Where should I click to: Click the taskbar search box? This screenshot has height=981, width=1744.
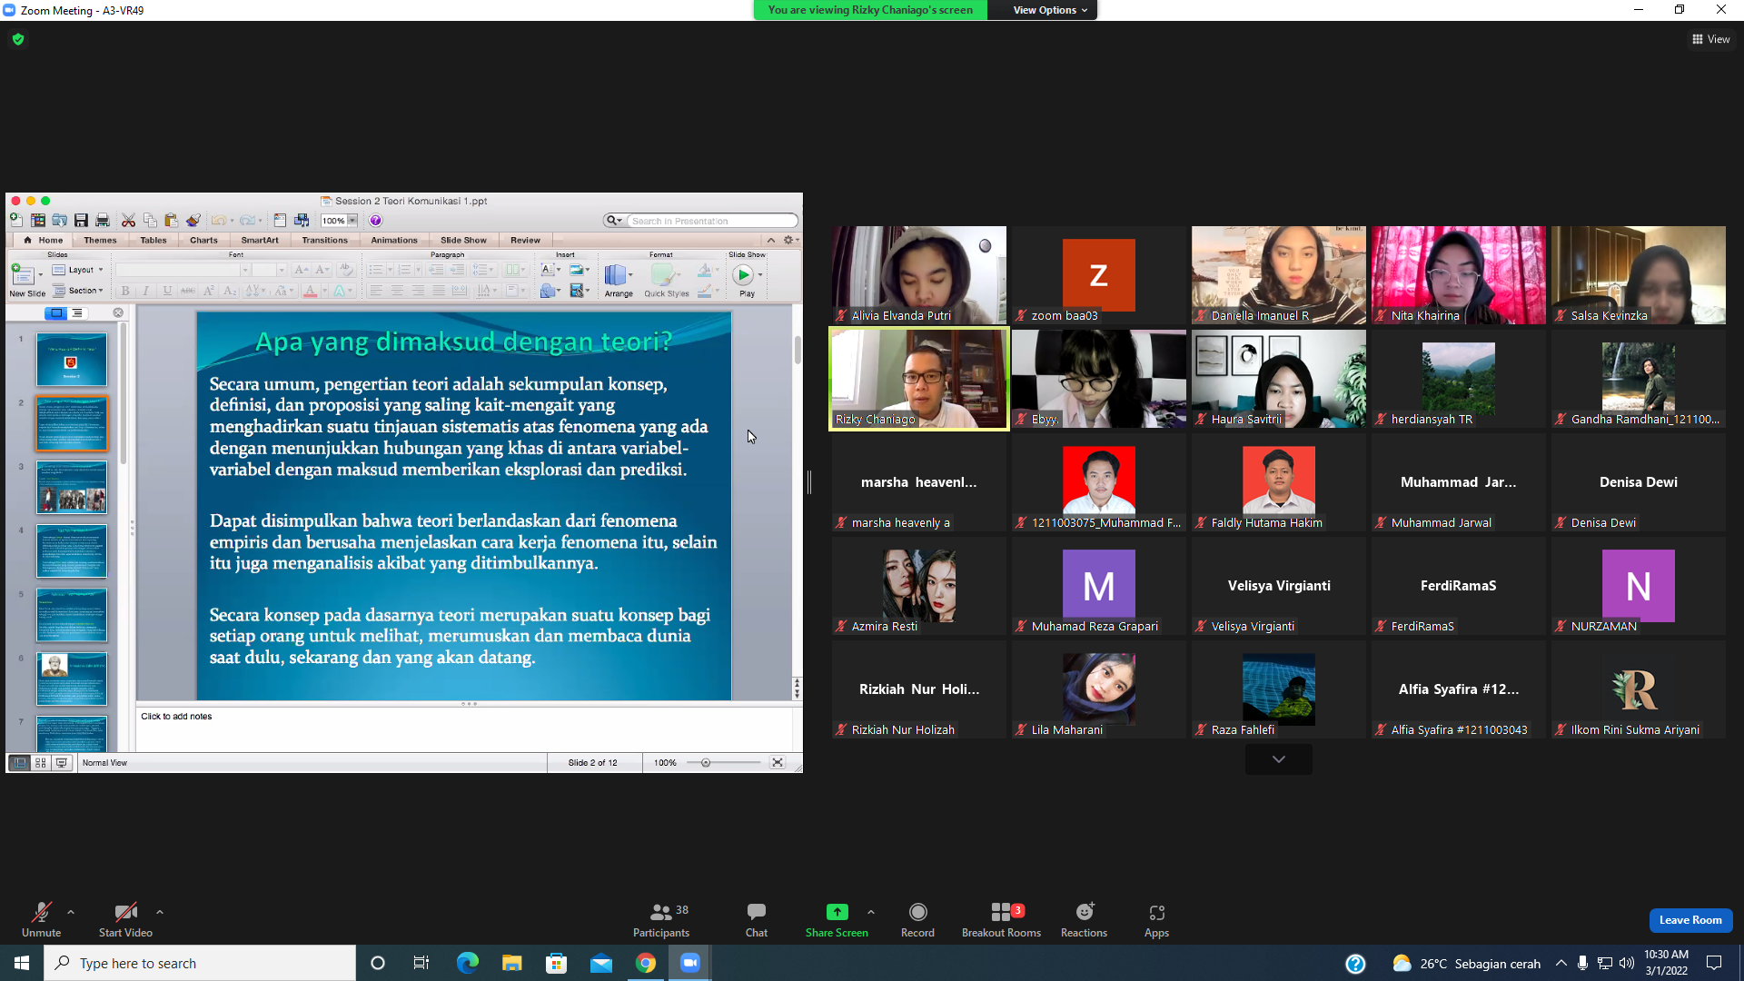click(x=200, y=963)
